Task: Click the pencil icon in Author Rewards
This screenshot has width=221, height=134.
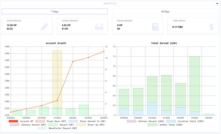Action: pyautogui.click(x=44, y=27)
